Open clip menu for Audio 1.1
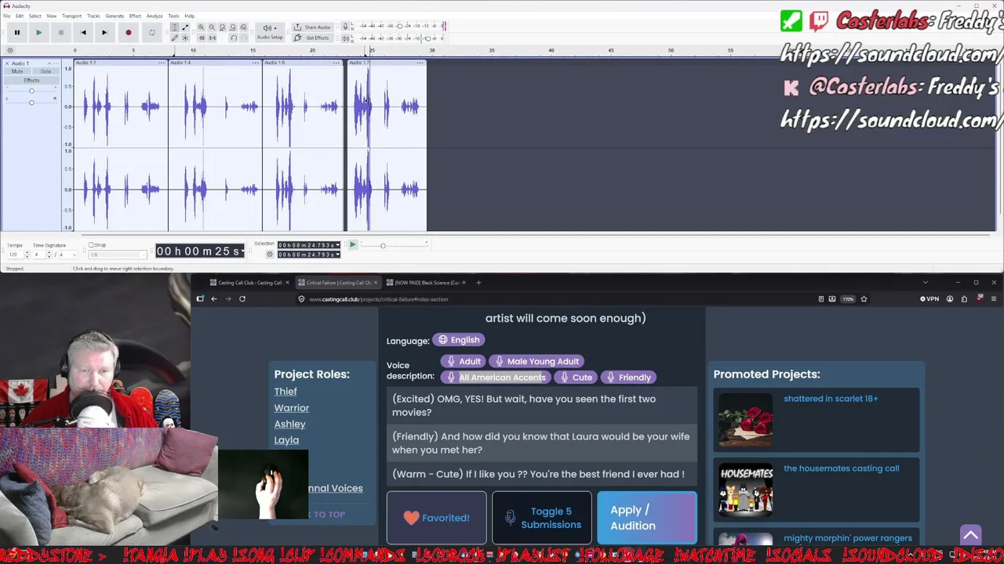 coord(162,63)
